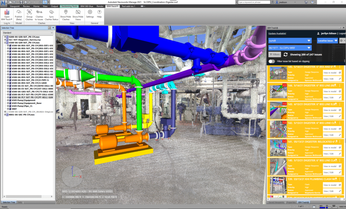Open more options for issue 144
Viewport: 346px width, 209px height.
340,85
